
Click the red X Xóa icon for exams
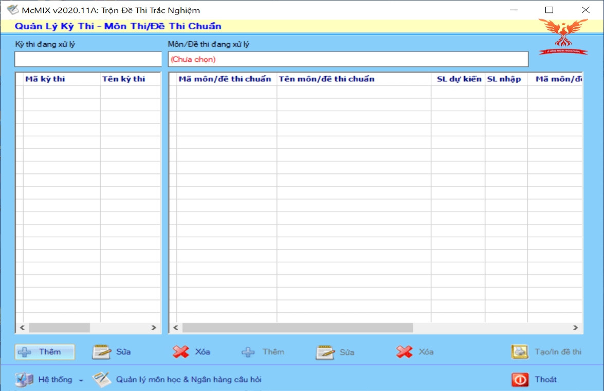(x=181, y=352)
